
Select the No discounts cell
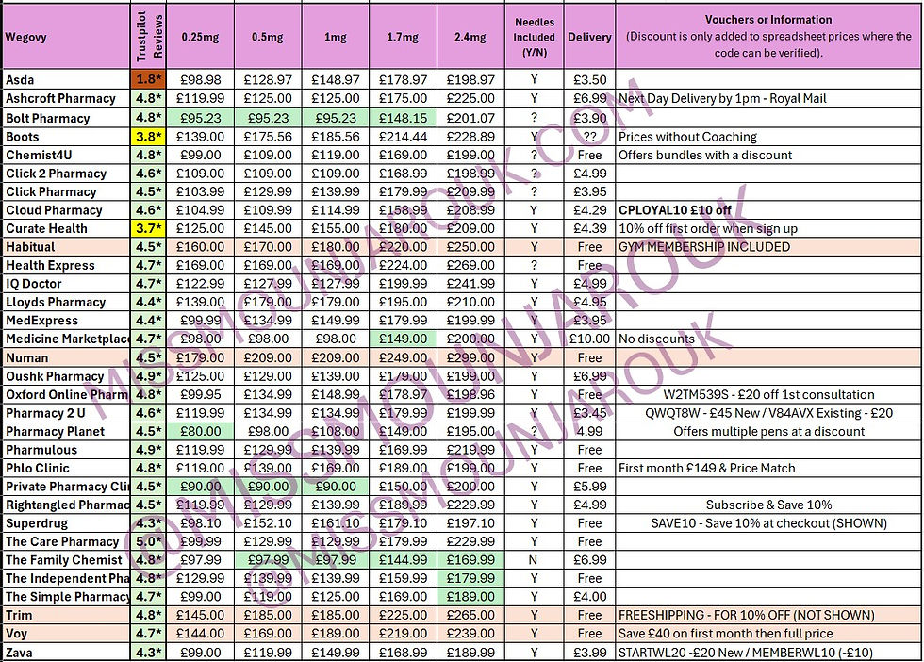click(x=768, y=339)
